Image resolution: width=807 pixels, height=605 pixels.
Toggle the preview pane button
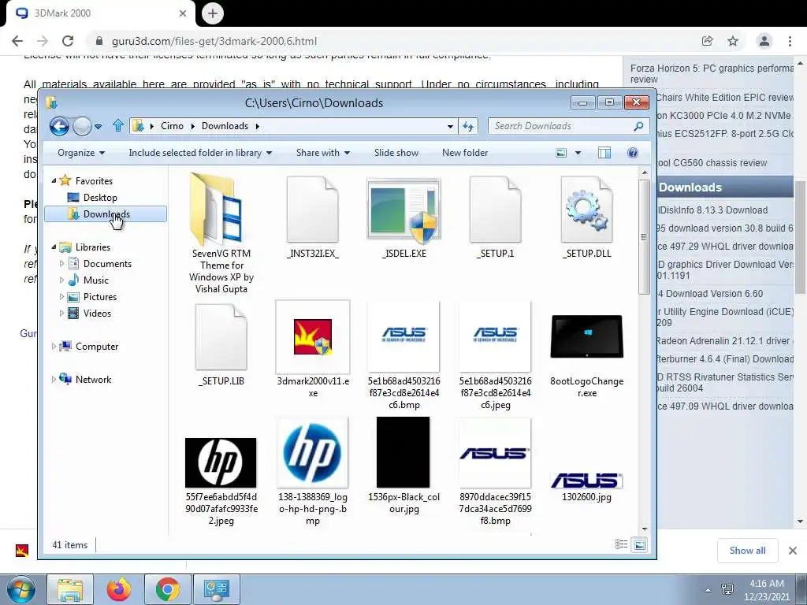pyautogui.click(x=604, y=153)
